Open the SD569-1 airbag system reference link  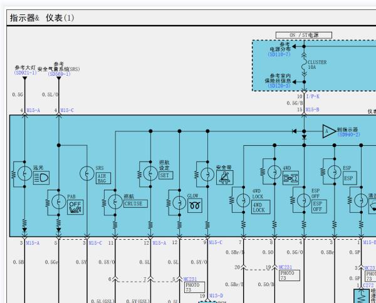[59, 74]
